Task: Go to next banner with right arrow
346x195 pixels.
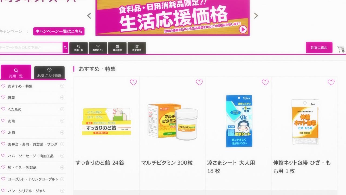Action: tap(256, 16)
